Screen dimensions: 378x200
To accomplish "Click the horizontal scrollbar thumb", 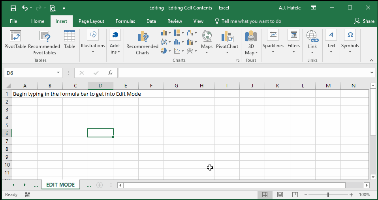I will [234, 185].
